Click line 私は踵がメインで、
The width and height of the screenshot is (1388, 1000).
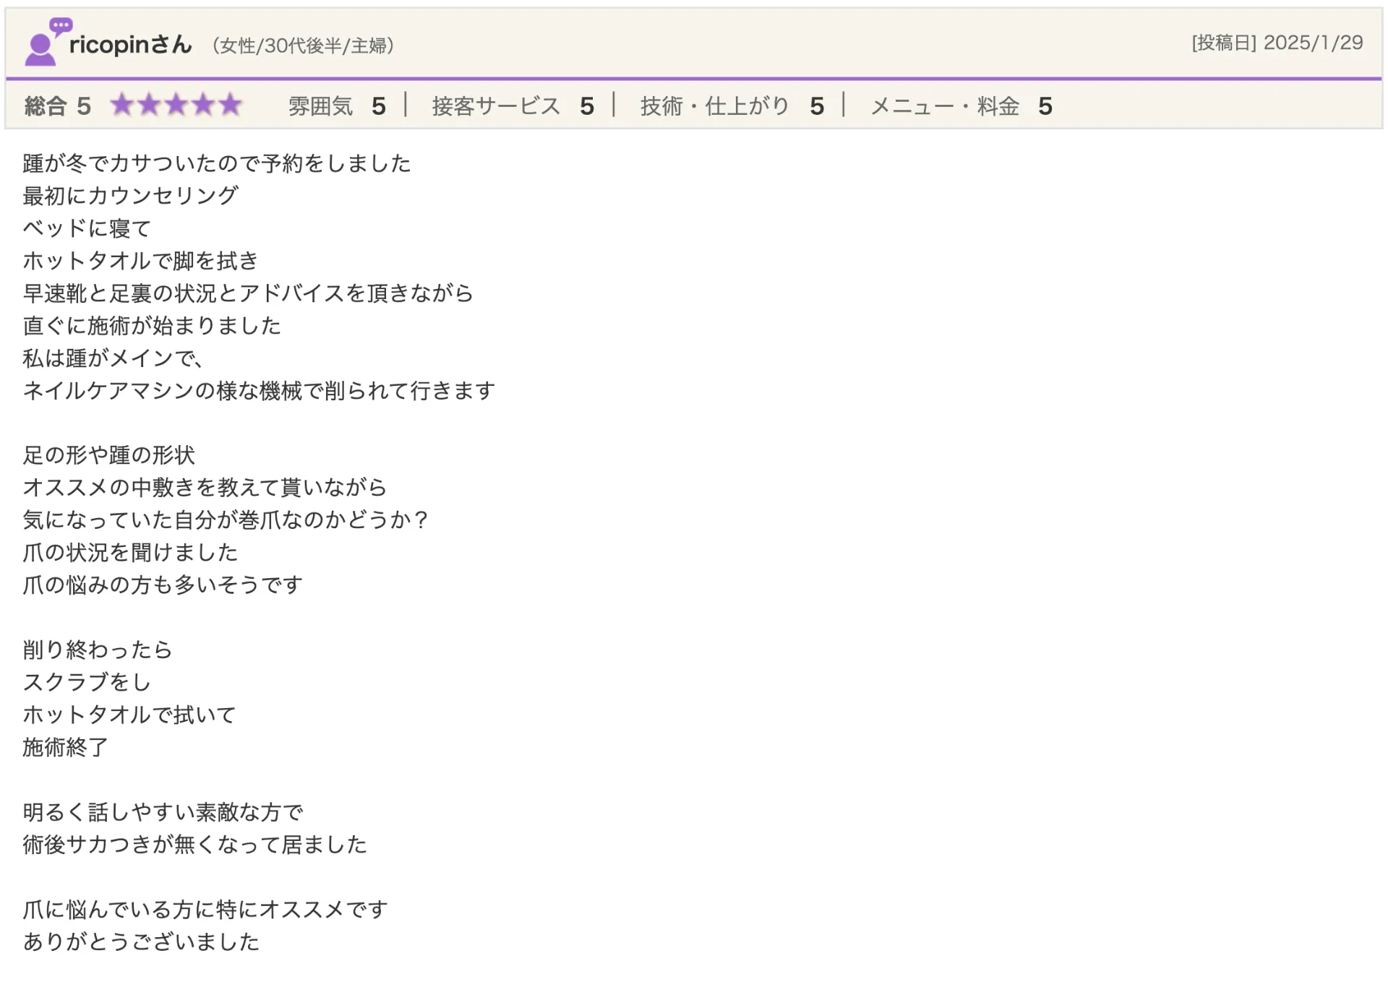pyautogui.click(x=113, y=358)
